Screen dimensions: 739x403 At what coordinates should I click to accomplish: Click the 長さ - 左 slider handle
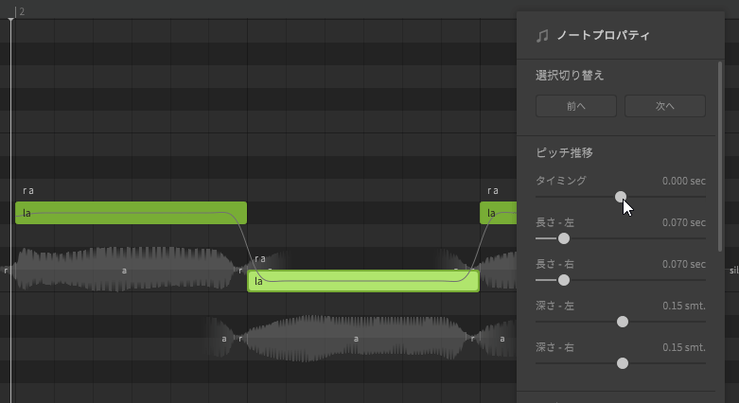click(x=564, y=238)
